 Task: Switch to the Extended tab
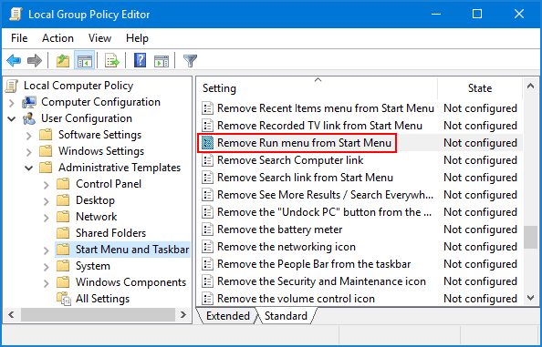(228, 316)
